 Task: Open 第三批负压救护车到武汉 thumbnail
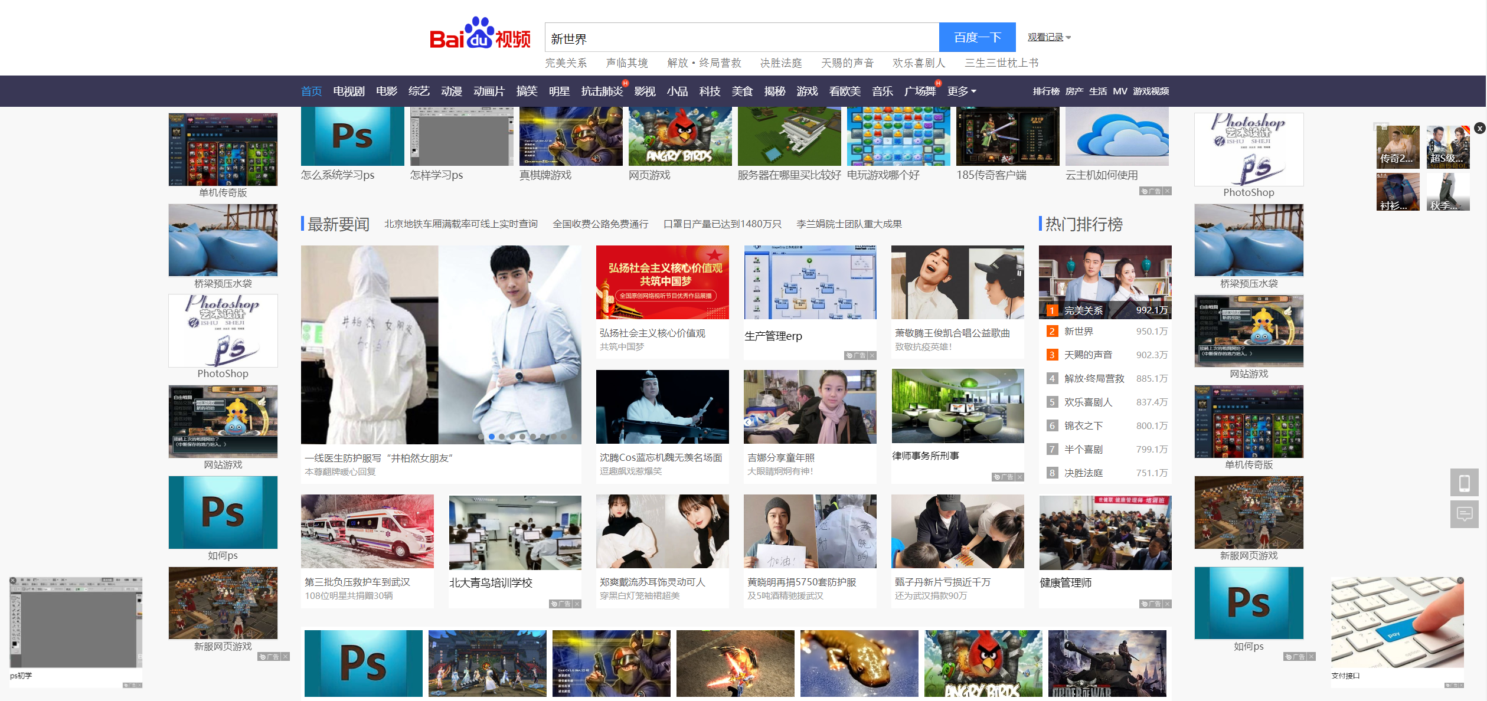click(367, 531)
